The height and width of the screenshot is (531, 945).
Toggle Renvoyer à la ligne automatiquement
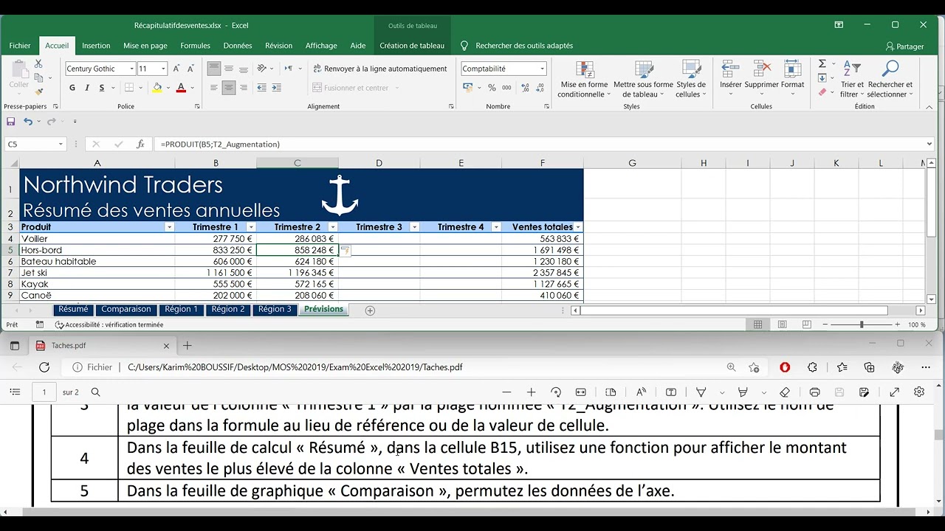[380, 69]
